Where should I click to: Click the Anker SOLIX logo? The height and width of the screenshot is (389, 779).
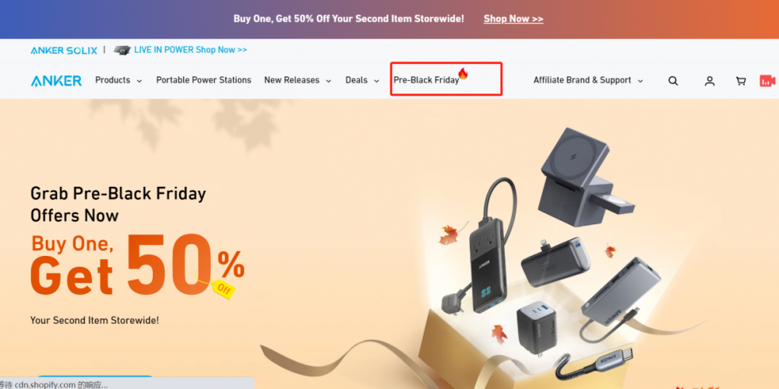pyautogui.click(x=64, y=50)
